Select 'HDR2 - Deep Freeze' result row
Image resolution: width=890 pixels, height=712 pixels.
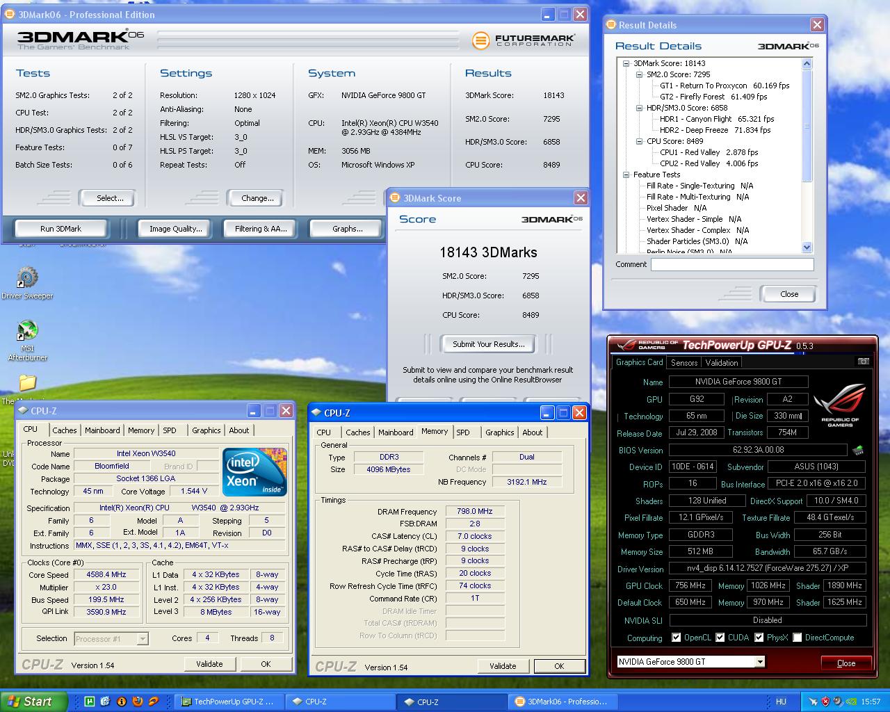[715, 130]
